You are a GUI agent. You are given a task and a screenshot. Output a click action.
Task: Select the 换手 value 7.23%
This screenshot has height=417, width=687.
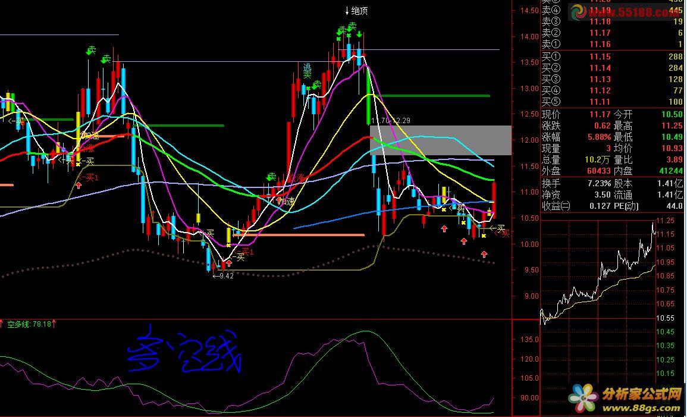[x=598, y=184]
